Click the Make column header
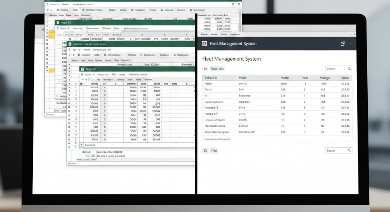The height and width of the screenshot is (212, 390). tap(243, 78)
